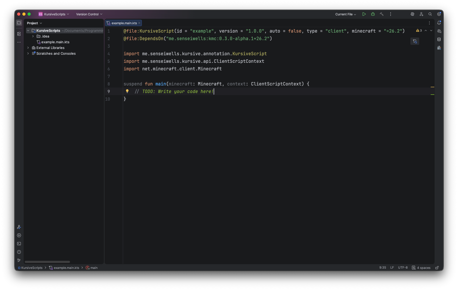Show more tool windows ellipsis
Viewport: 458px width, 290px height.
tap(19, 42)
